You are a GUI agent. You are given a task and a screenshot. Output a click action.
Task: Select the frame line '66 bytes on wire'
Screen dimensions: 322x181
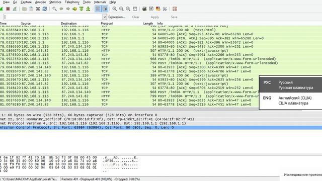161,115
